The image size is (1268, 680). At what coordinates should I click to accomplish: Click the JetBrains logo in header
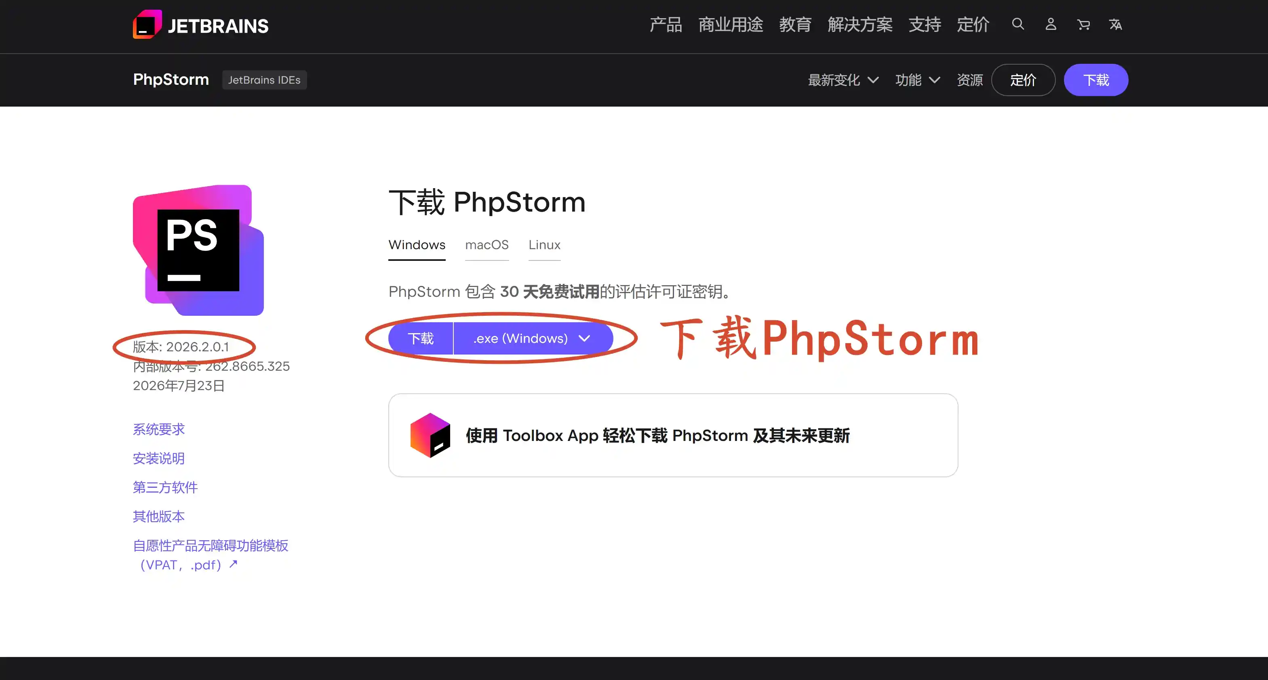tap(200, 25)
